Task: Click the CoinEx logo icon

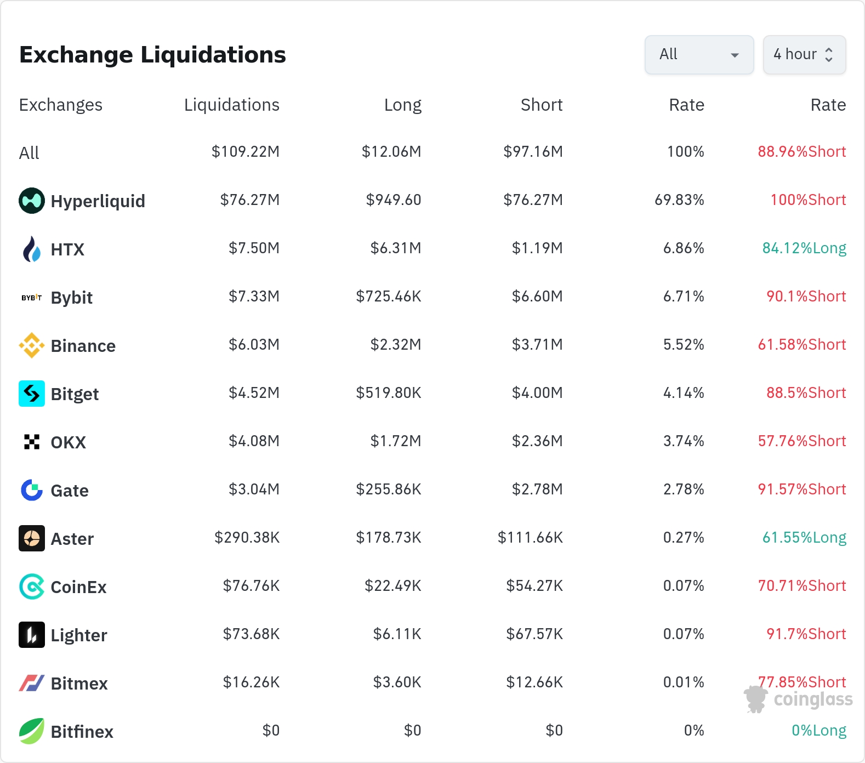Action: tap(32, 587)
